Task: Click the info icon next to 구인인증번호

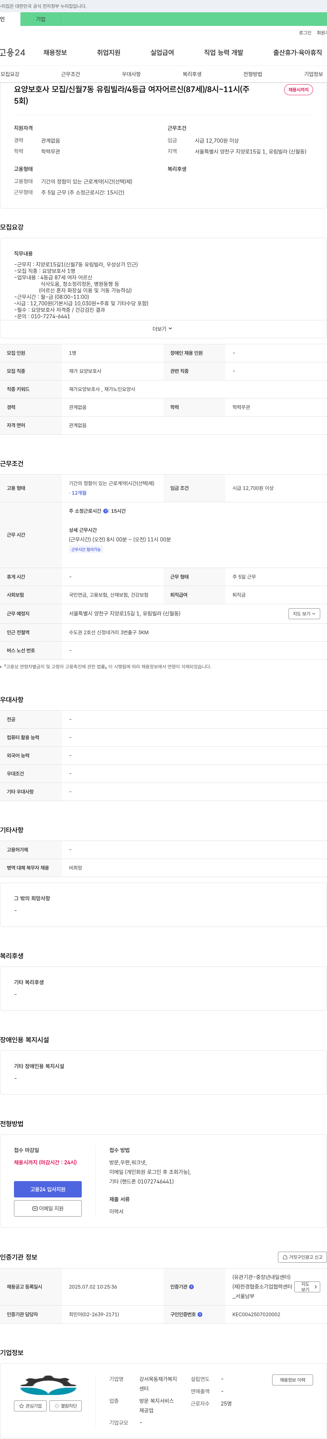Action: coord(200,1314)
